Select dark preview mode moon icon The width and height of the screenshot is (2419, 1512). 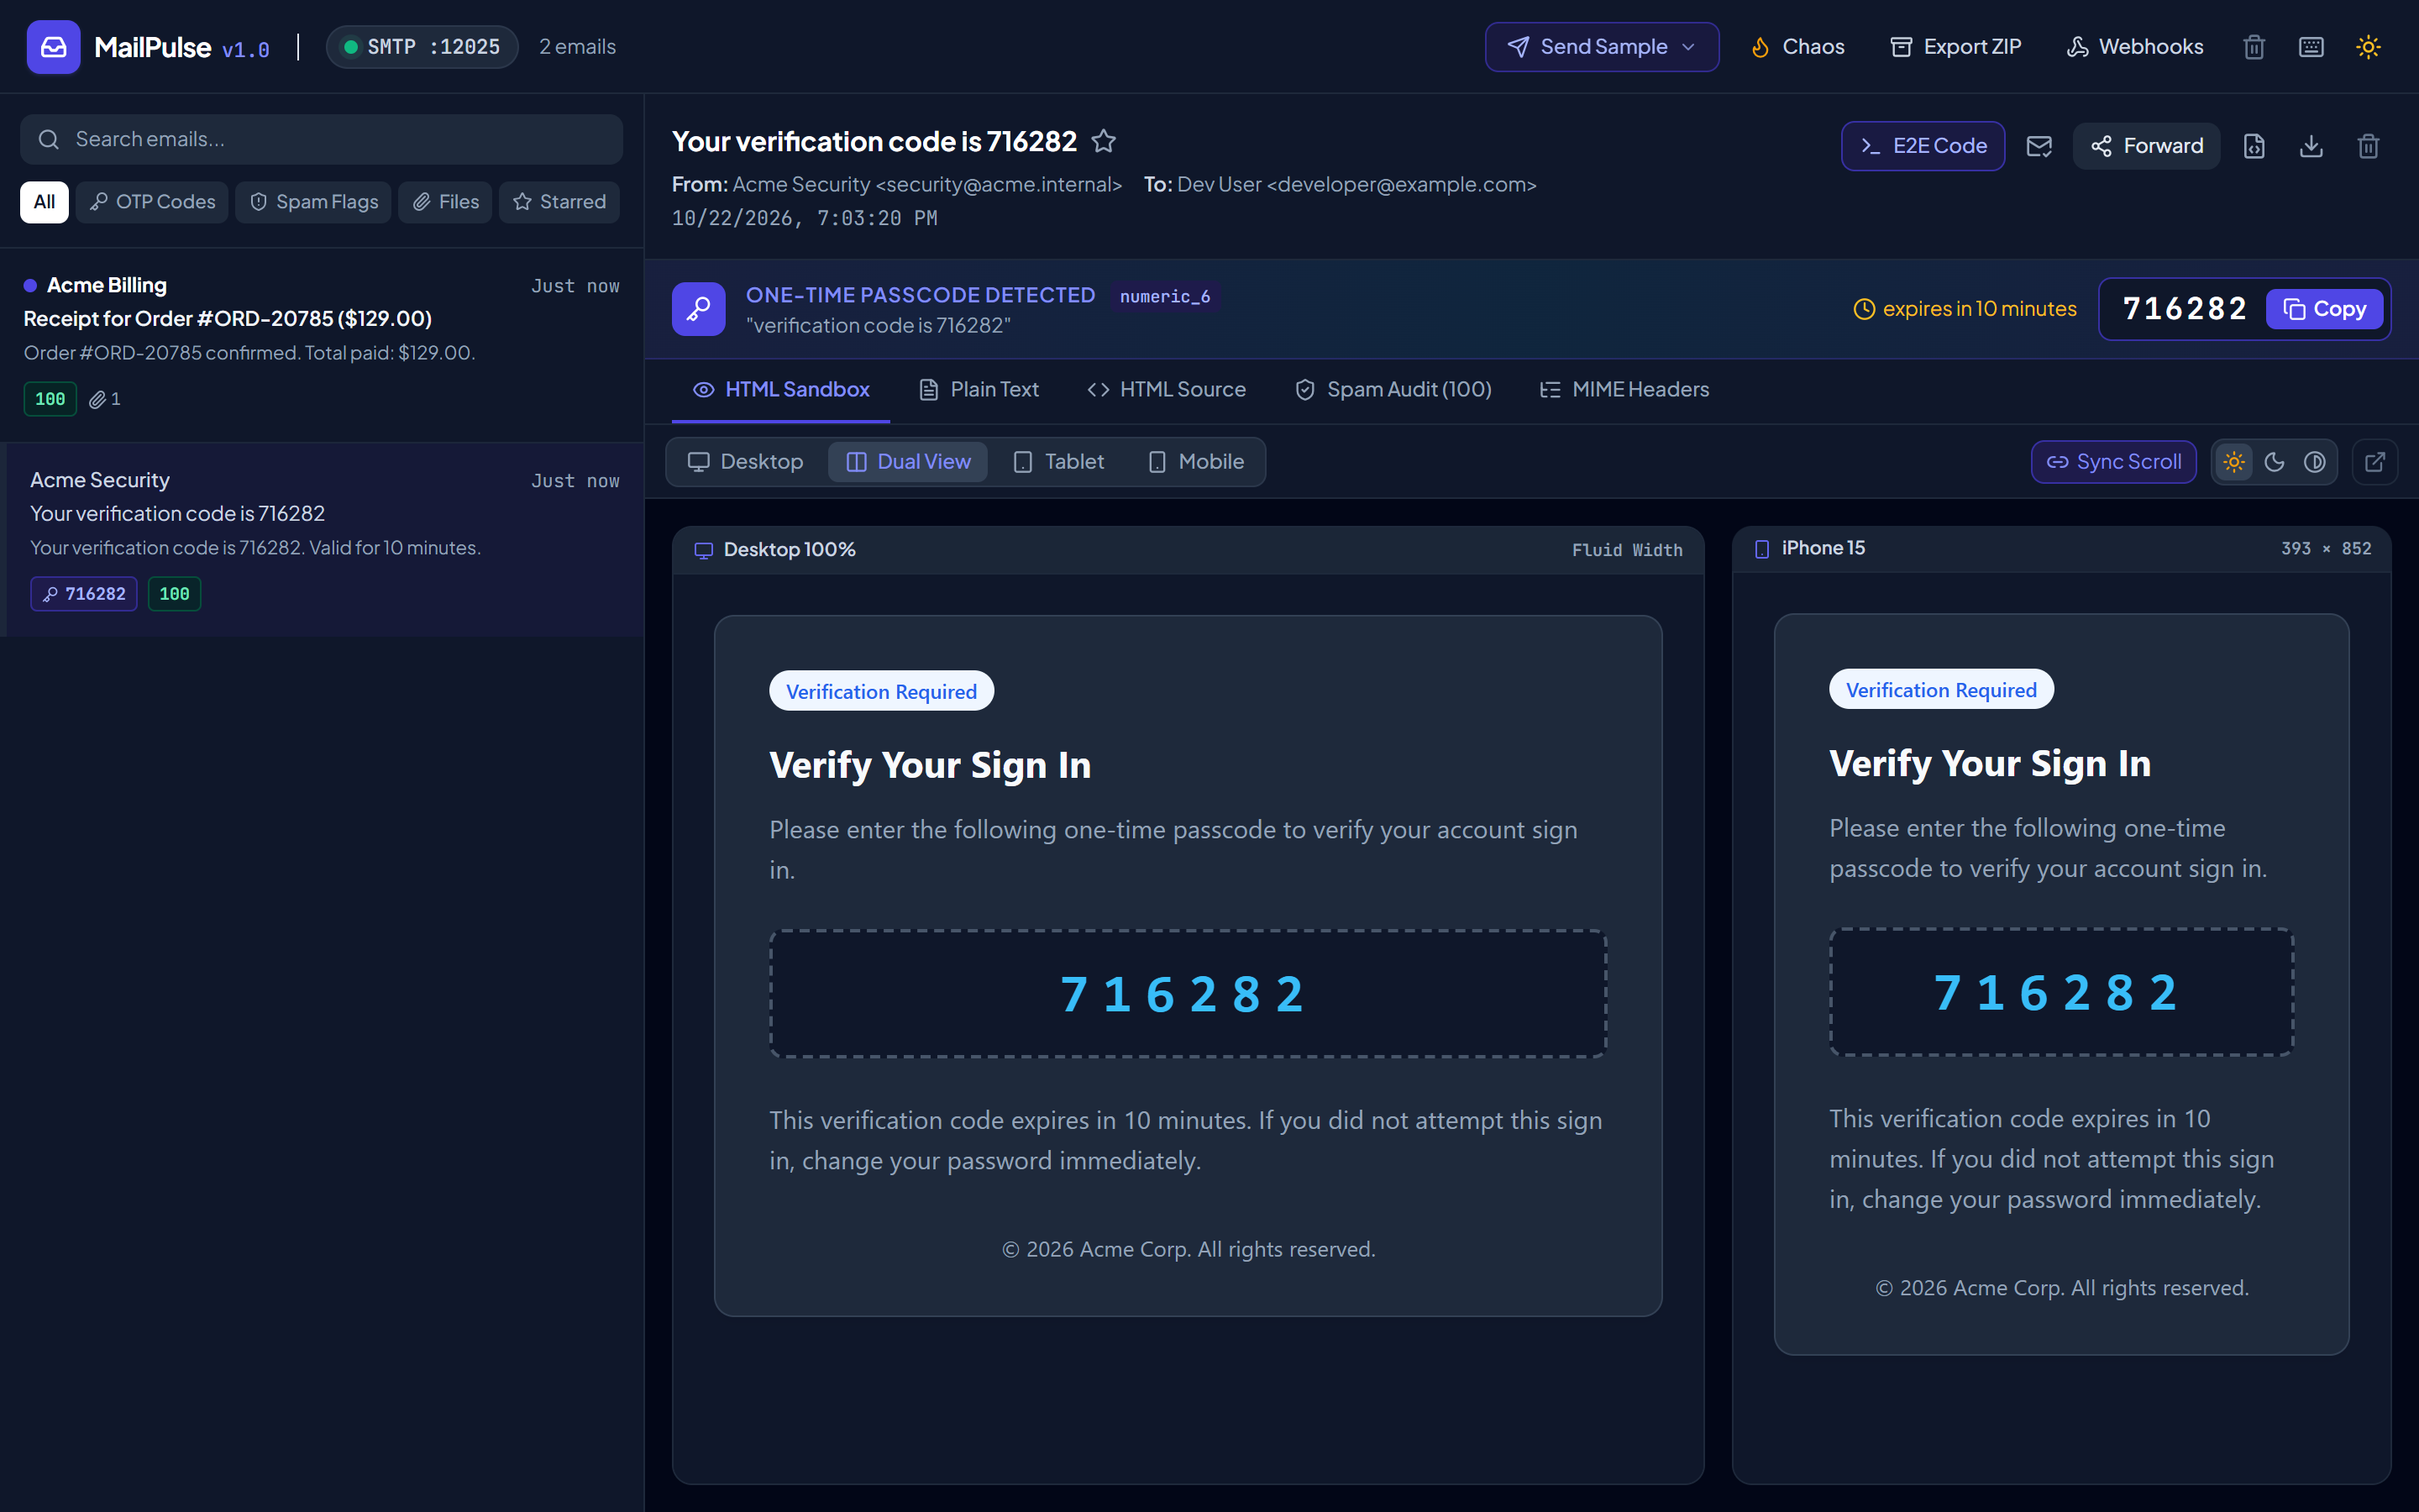tap(2274, 462)
